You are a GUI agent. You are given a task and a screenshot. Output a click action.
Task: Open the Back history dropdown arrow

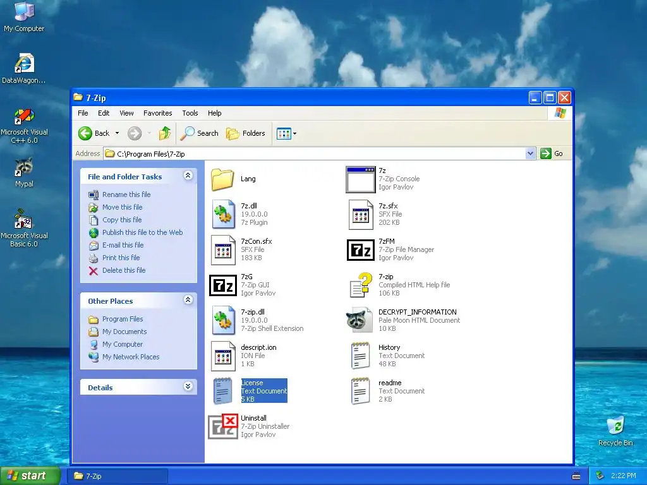click(x=117, y=133)
